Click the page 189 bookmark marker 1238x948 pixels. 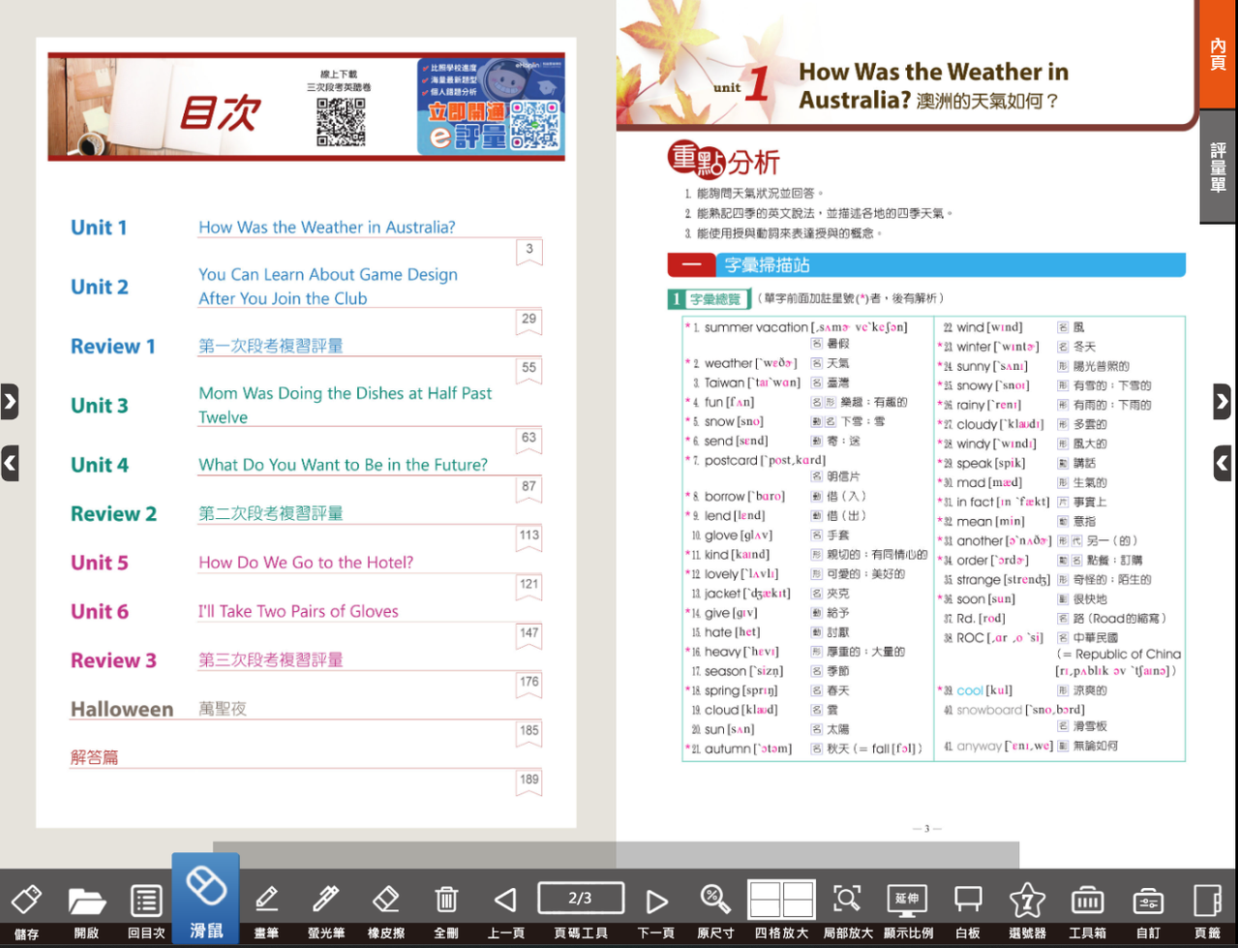coord(528,781)
